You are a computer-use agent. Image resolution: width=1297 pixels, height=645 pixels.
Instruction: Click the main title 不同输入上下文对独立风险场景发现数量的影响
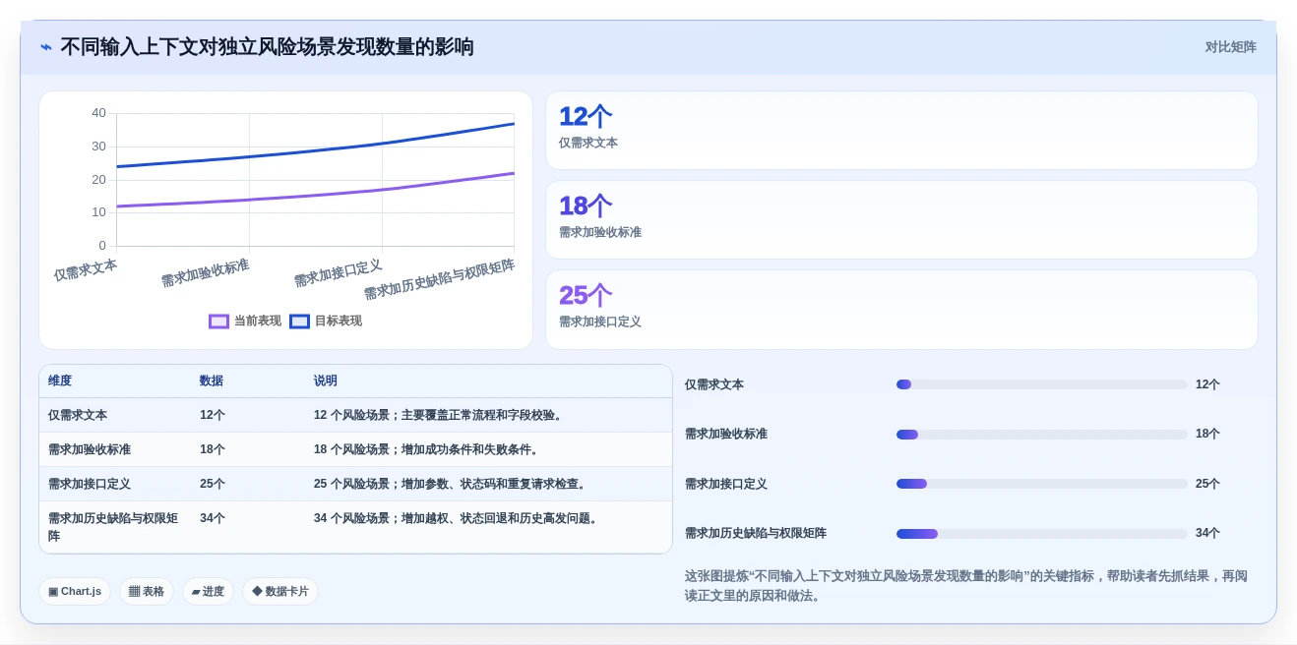267,47
